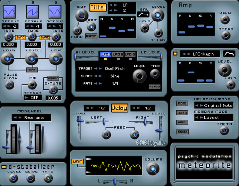The image size is (239, 186).
Task: Click the Hi Level slider handle
Action: (75, 57)
